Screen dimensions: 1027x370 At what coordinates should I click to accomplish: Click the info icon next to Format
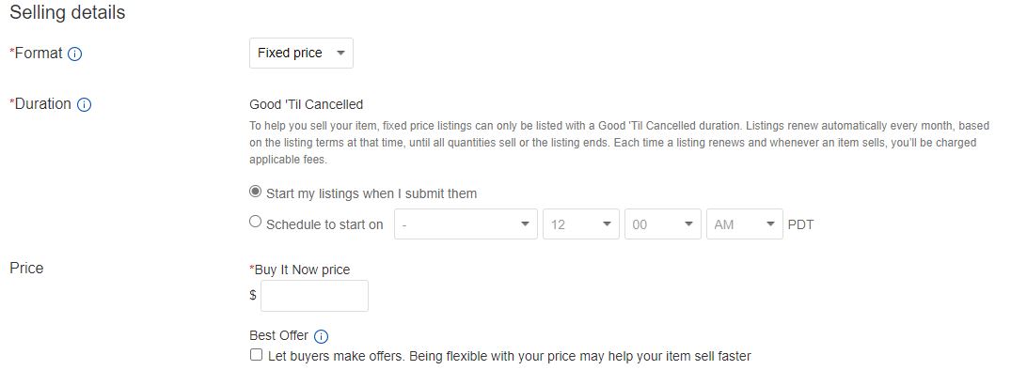point(74,54)
